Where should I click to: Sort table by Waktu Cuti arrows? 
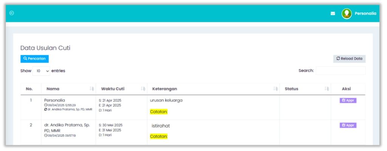pos(143,89)
